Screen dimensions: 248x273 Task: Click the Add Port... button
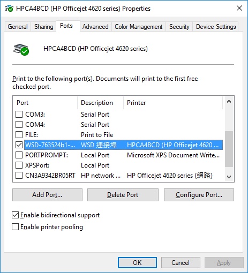click(47, 195)
